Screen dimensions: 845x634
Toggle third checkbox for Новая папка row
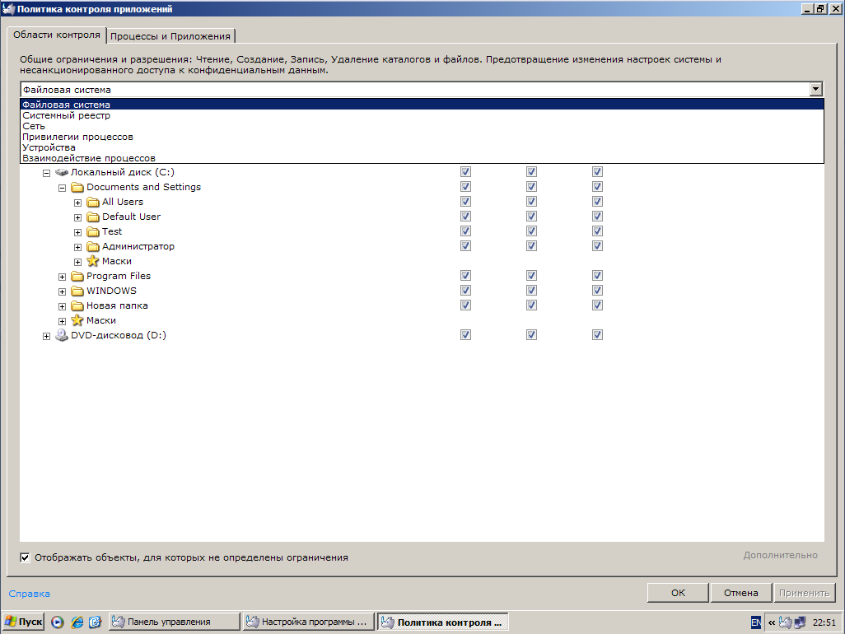tap(597, 305)
